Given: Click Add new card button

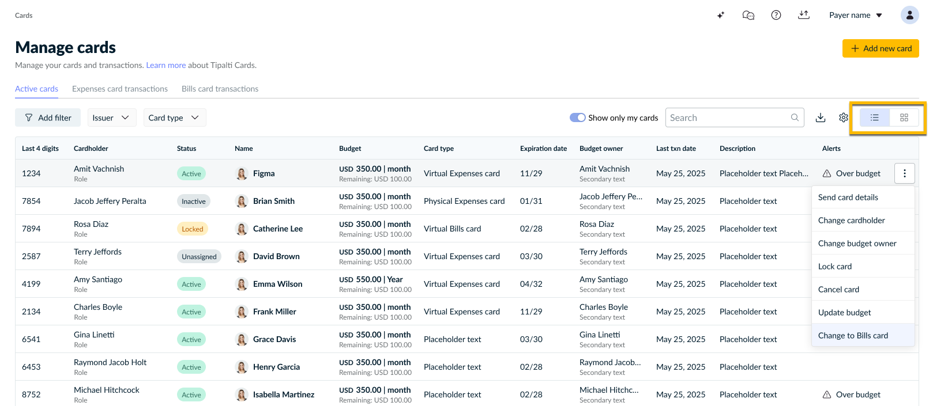Looking at the screenshot, I should 881,48.
